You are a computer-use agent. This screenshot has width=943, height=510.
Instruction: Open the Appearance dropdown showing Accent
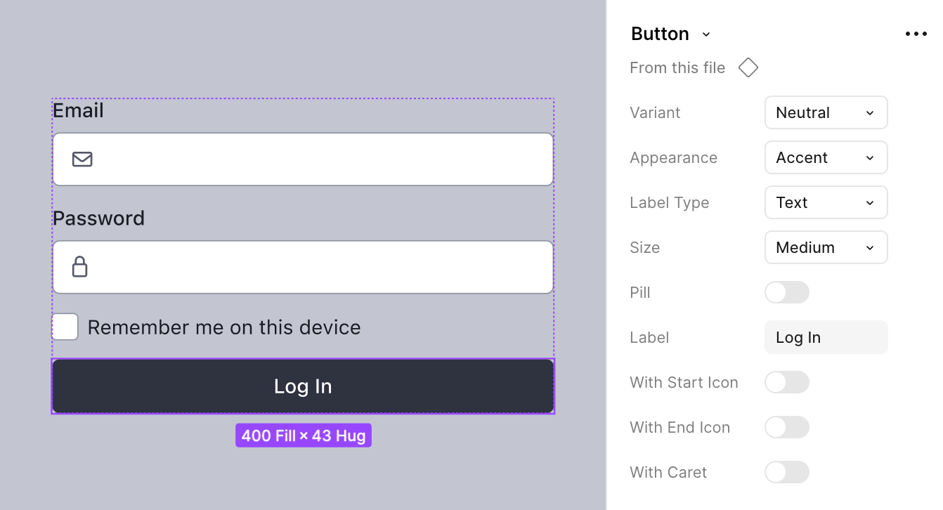pyautogui.click(x=826, y=157)
